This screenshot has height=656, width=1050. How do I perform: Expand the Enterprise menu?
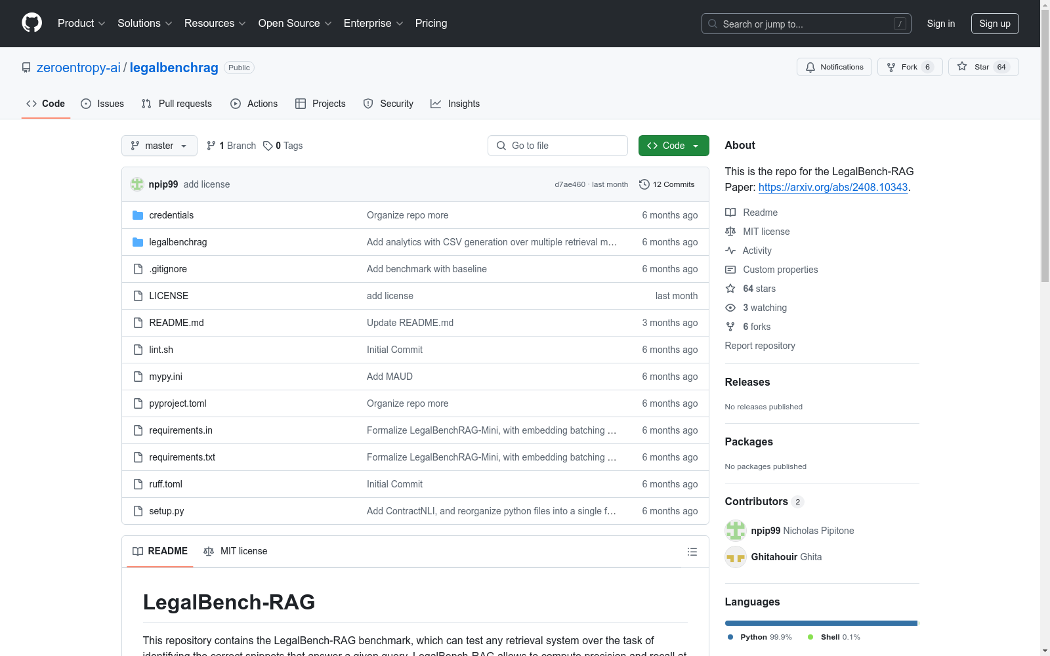(373, 23)
